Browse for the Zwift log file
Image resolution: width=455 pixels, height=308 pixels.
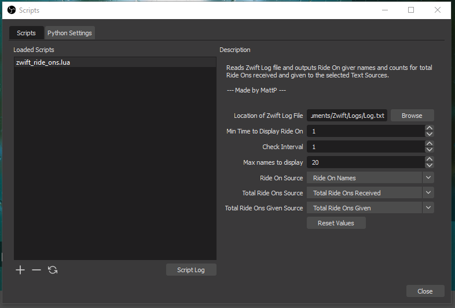pyautogui.click(x=412, y=116)
